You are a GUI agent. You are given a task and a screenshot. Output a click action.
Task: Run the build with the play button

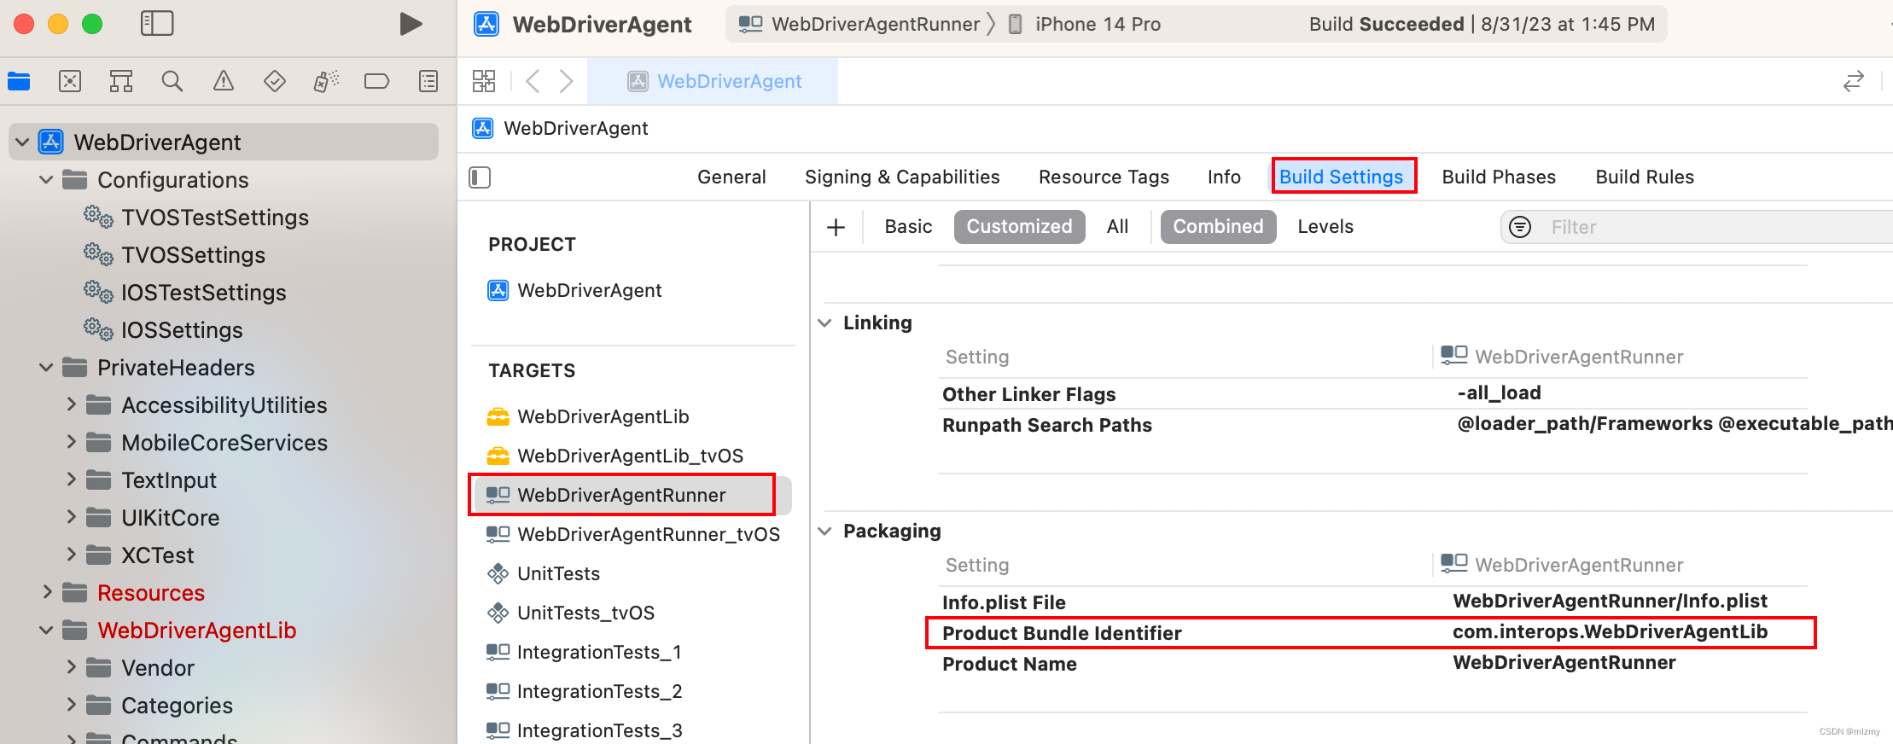coord(411,24)
